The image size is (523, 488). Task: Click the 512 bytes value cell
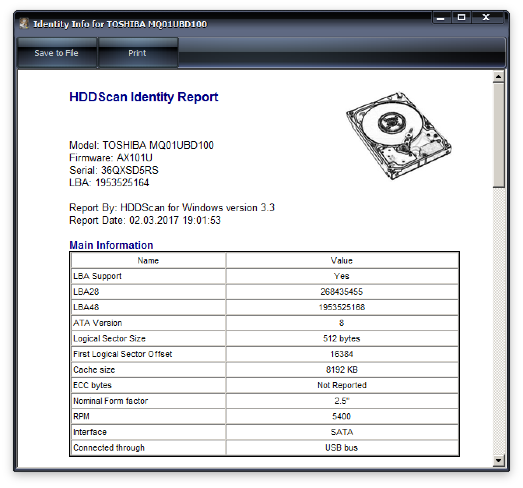coord(342,338)
